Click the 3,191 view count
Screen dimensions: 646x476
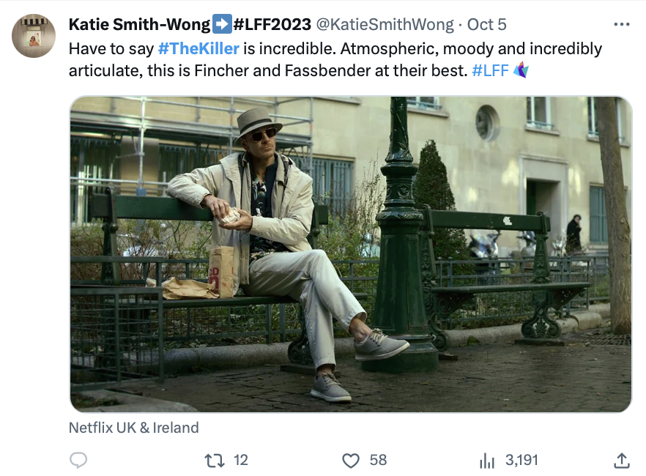(x=521, y=460)
